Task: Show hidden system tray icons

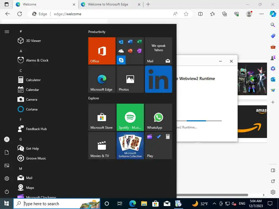Action: pyautogui.click(x=214, y=204)
